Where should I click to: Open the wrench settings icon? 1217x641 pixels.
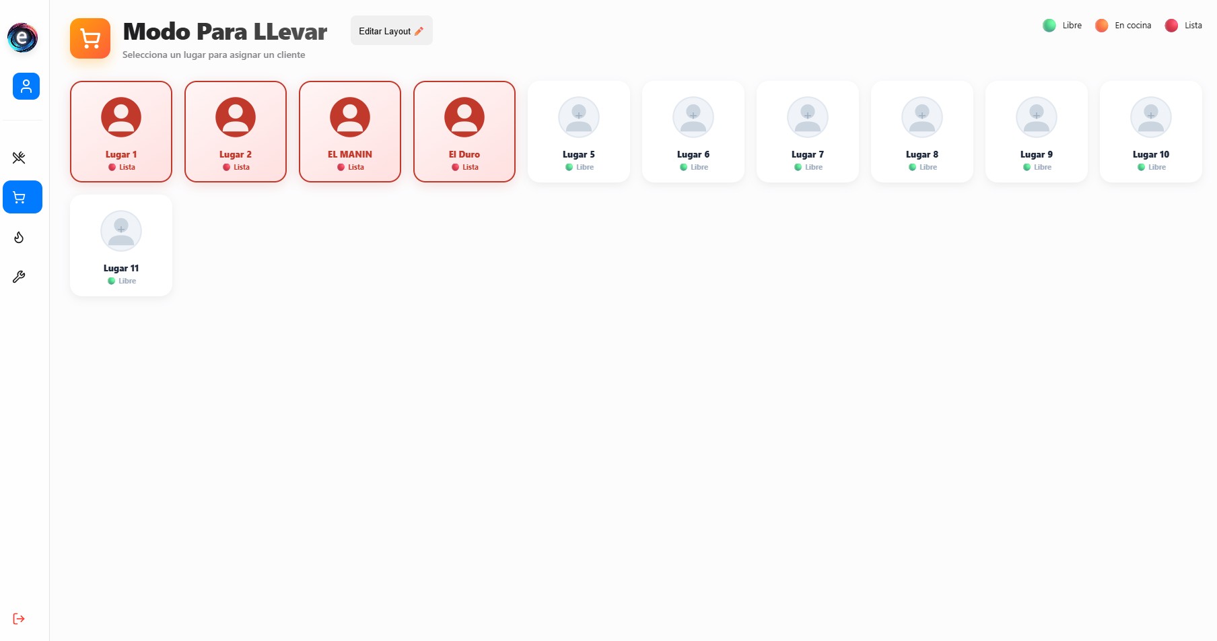click(x=19, y=277)
